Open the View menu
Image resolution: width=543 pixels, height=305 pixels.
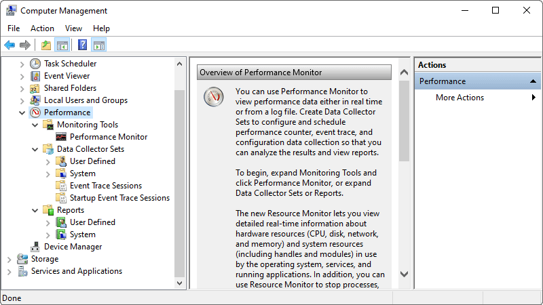tap(73, 28)
